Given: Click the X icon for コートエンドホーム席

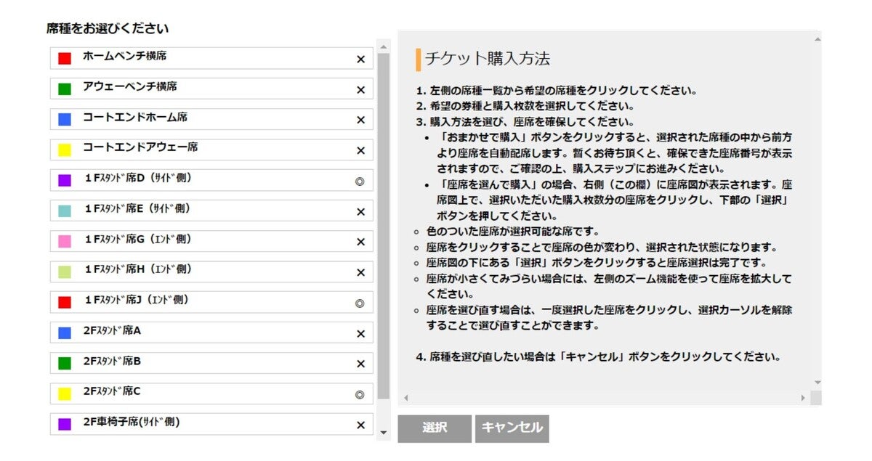Looking at the screenshot, I should (360, 121).
